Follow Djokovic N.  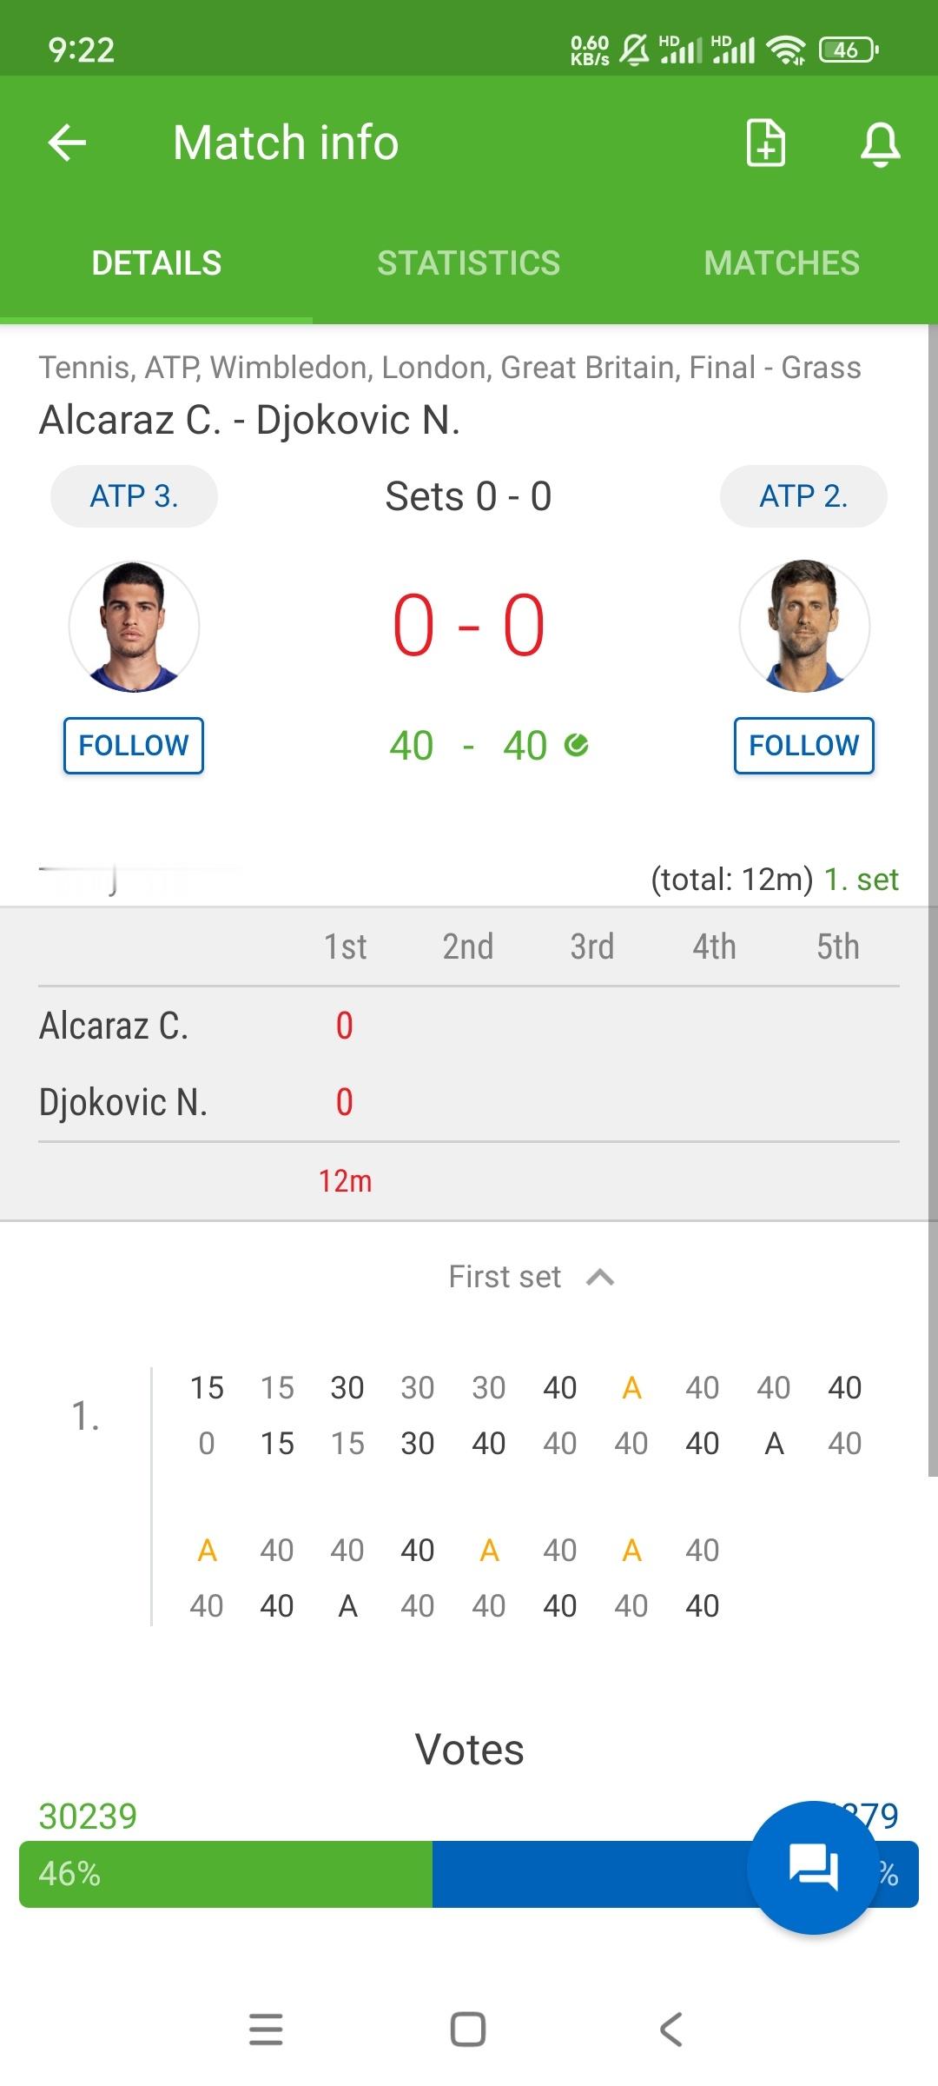pos(804,745)
